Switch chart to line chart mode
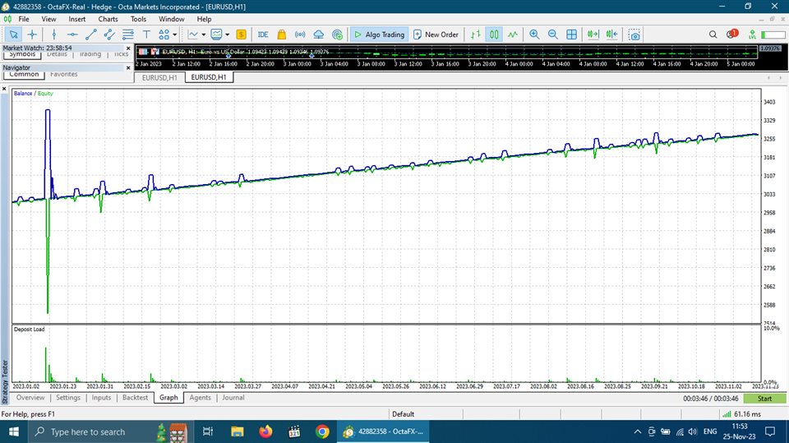Image resolution: width=789 pixels, height=443 pixels. [512, 35]
